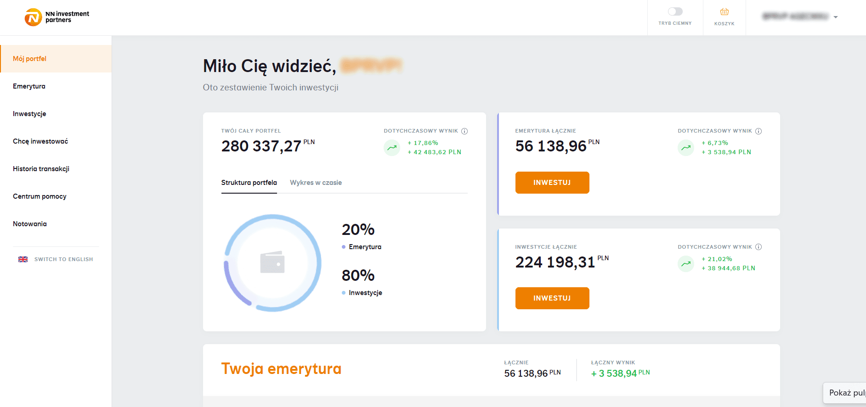This screenshot has width=866, height=407.
Task: Open Centrum pomocy from the sidebar
Action: (x=40, y=196)
